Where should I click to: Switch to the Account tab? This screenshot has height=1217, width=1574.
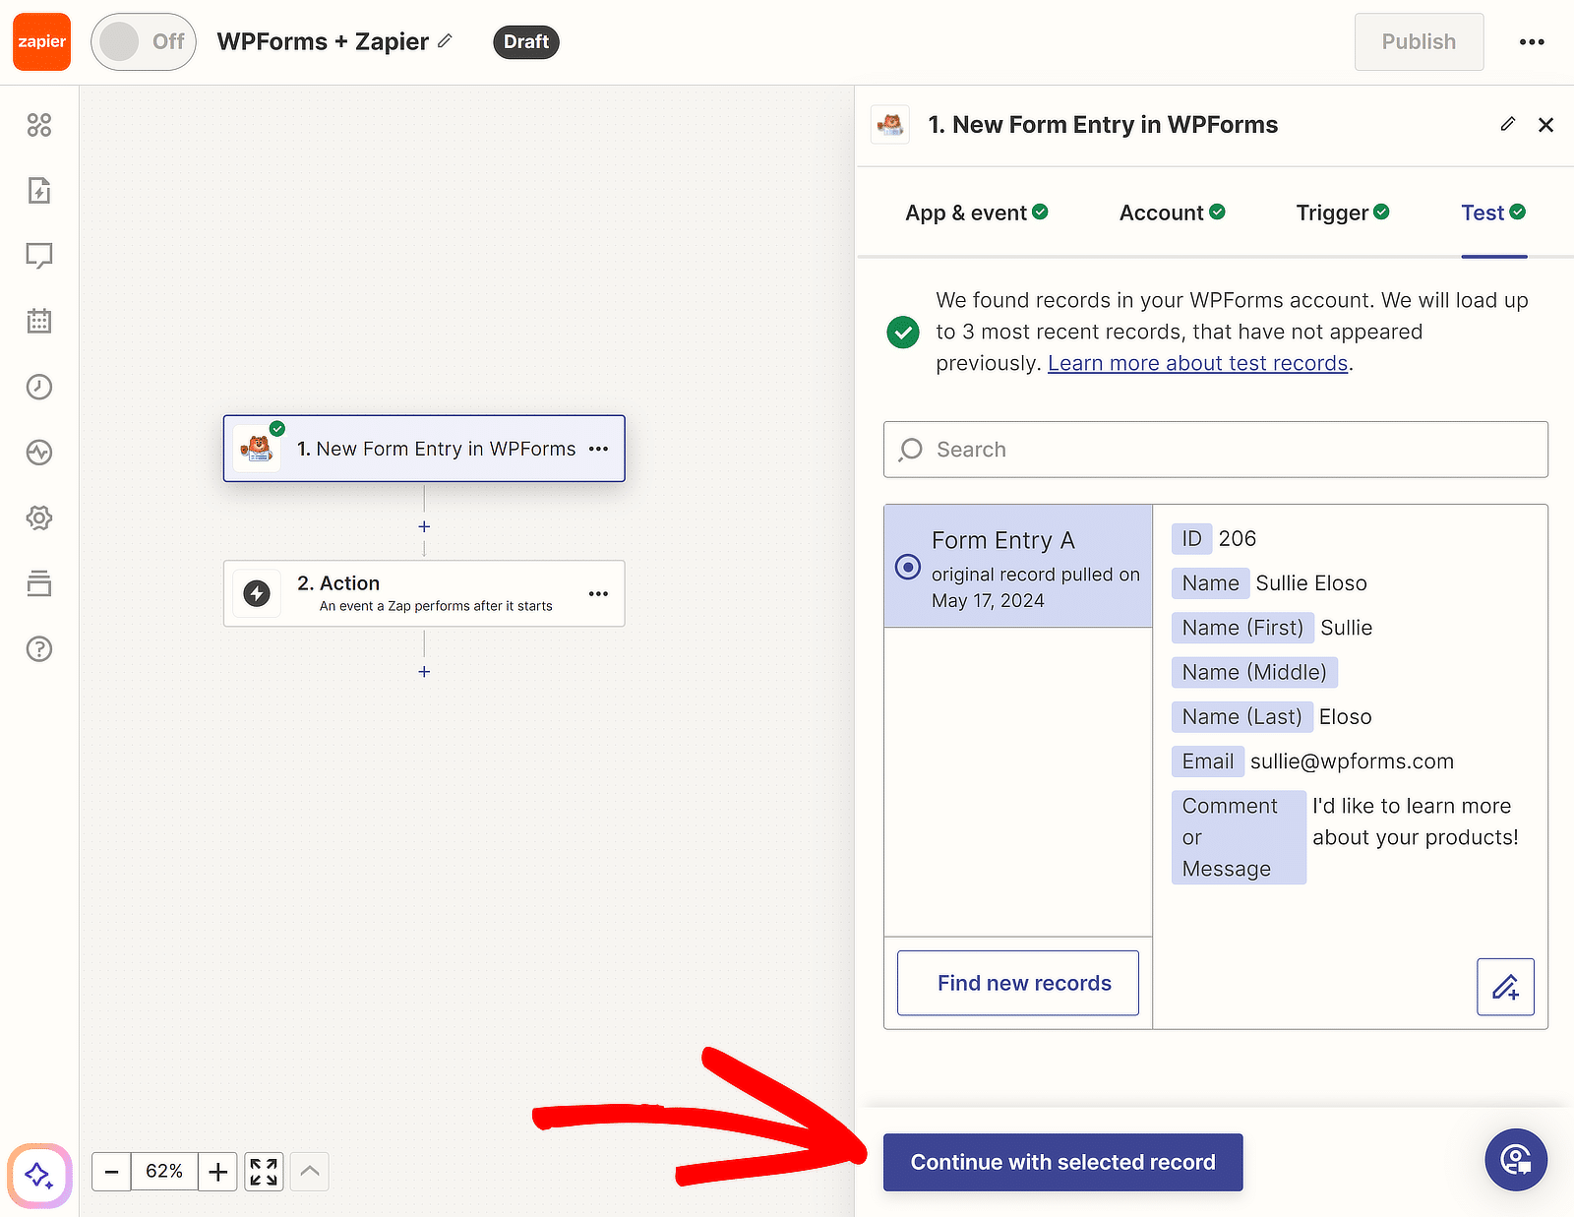(1172, 213)
